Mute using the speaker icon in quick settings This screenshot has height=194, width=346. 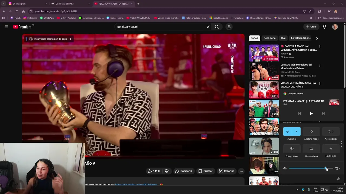coord(285,168)
